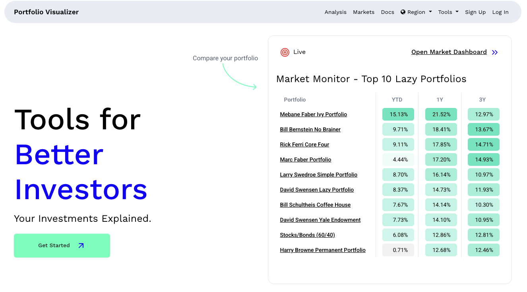The image size is (527, 292).
Task: Click the 10.30% 3Y cell
Action: click(484, 205)
